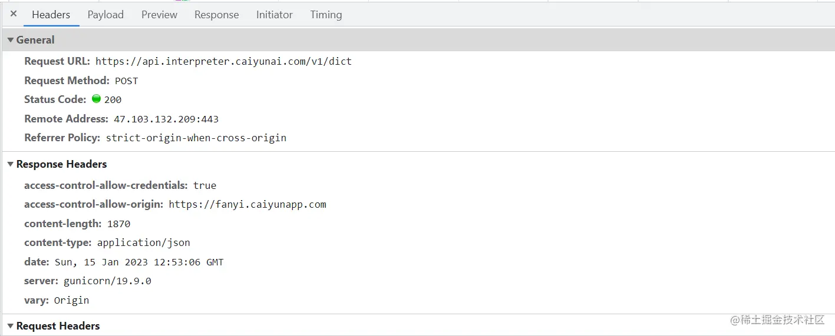Click the green status code indicator
Viewport: 835px width, 336px height.
coord(97,99)
